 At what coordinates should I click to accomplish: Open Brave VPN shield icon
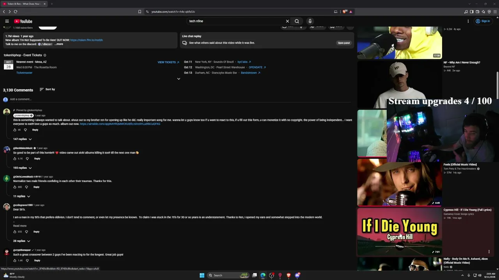coord(489,12)
